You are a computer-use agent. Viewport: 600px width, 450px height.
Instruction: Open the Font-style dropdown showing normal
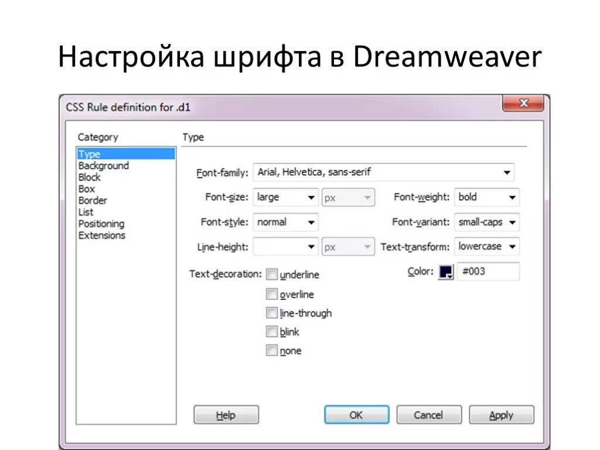click(x=285, y=222)
